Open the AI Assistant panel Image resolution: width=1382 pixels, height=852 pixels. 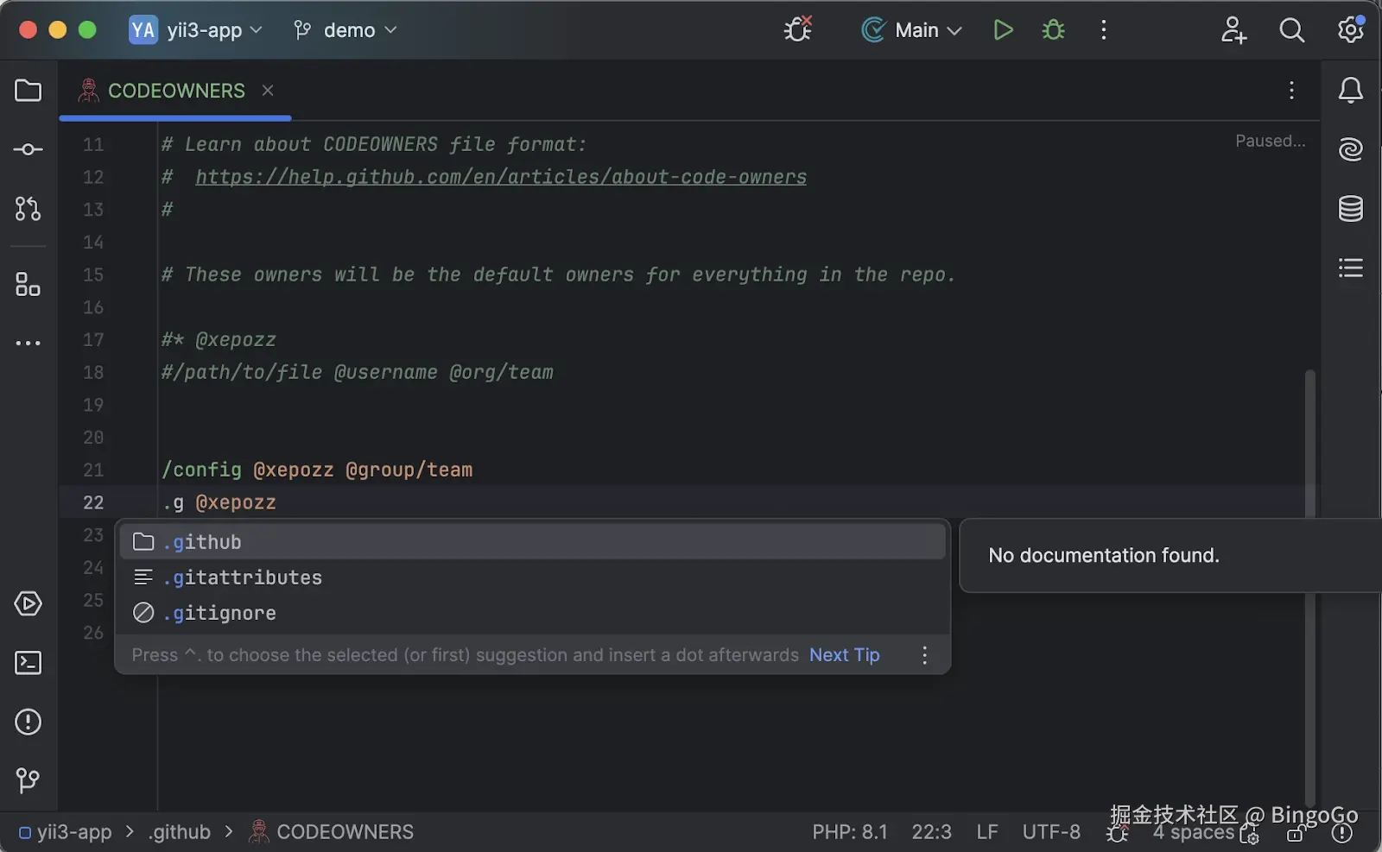point(1350,149)
